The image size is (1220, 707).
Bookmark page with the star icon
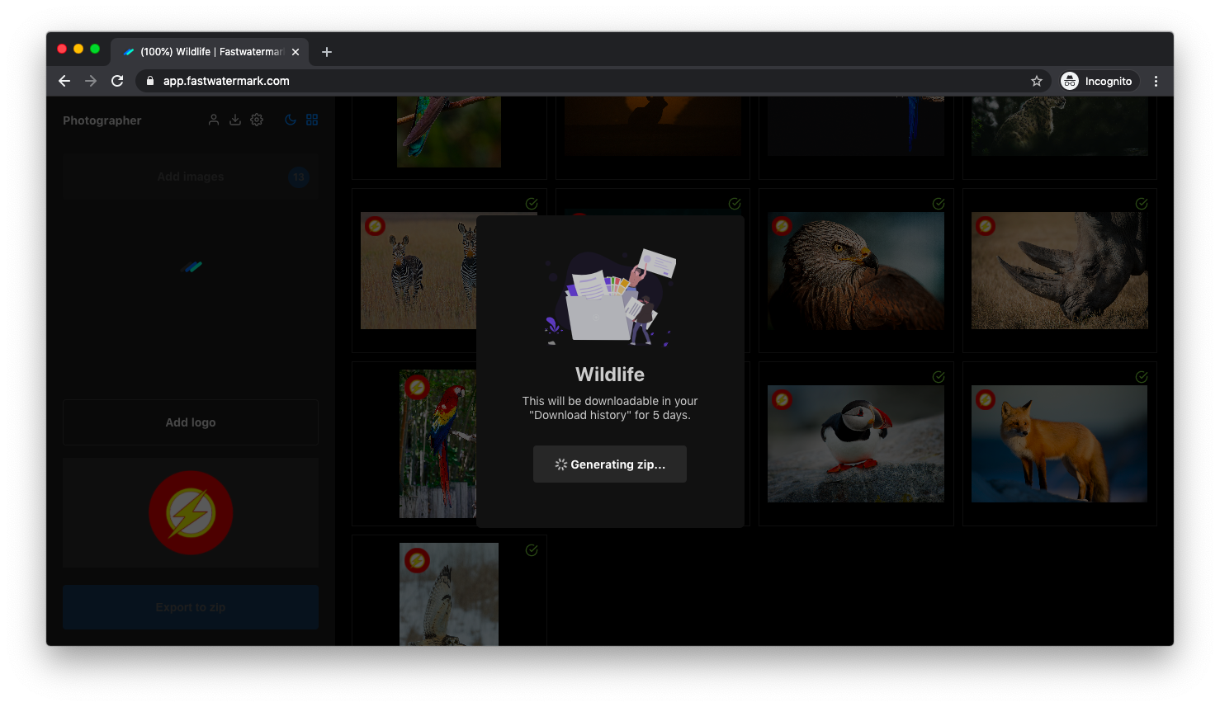1037,81
